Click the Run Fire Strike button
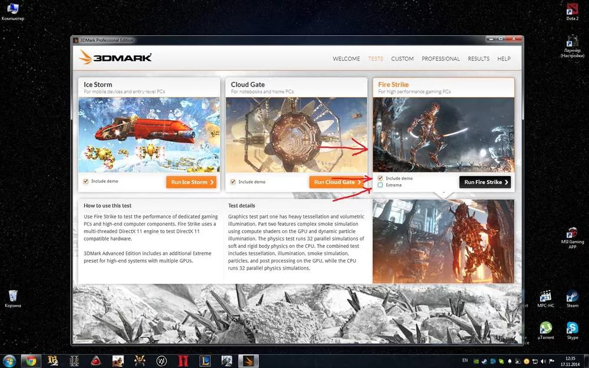Viewport: 589px width, 368px height. pyautogui.click(x=485, y=182)
